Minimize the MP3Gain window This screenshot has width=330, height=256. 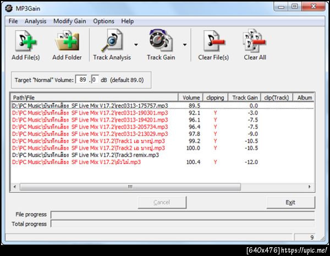click(281, 7)
